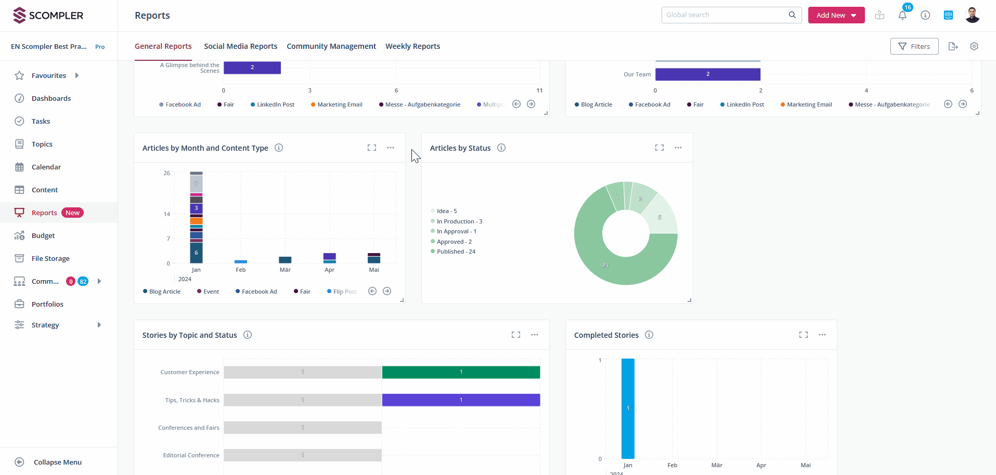This screenshot has height=475, width=996.
Task: Click the export reports icon
Action: (953, 46)
